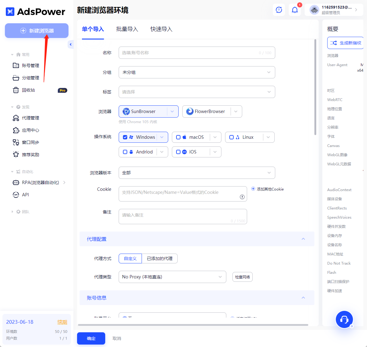Click the 账号管理 sidebar icon
Screen dimensions: 367x347
[x=16, y=66]
